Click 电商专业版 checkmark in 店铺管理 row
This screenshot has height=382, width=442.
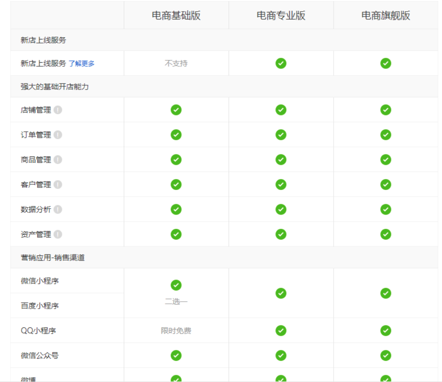click(x=281, y=110)
